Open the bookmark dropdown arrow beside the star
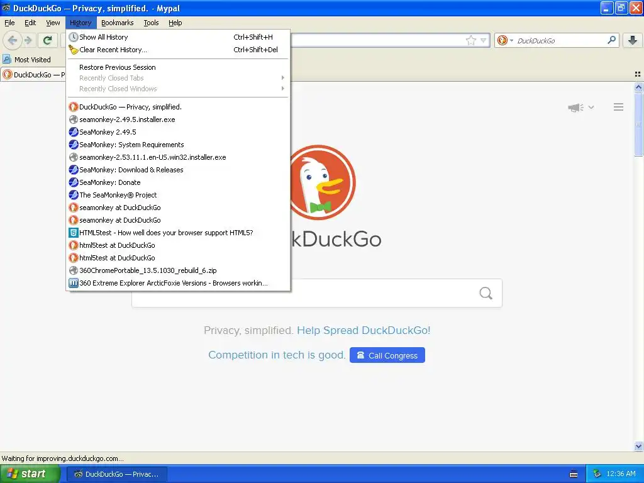This screenshot has height=483, width=644. click(x=484, y=40)
